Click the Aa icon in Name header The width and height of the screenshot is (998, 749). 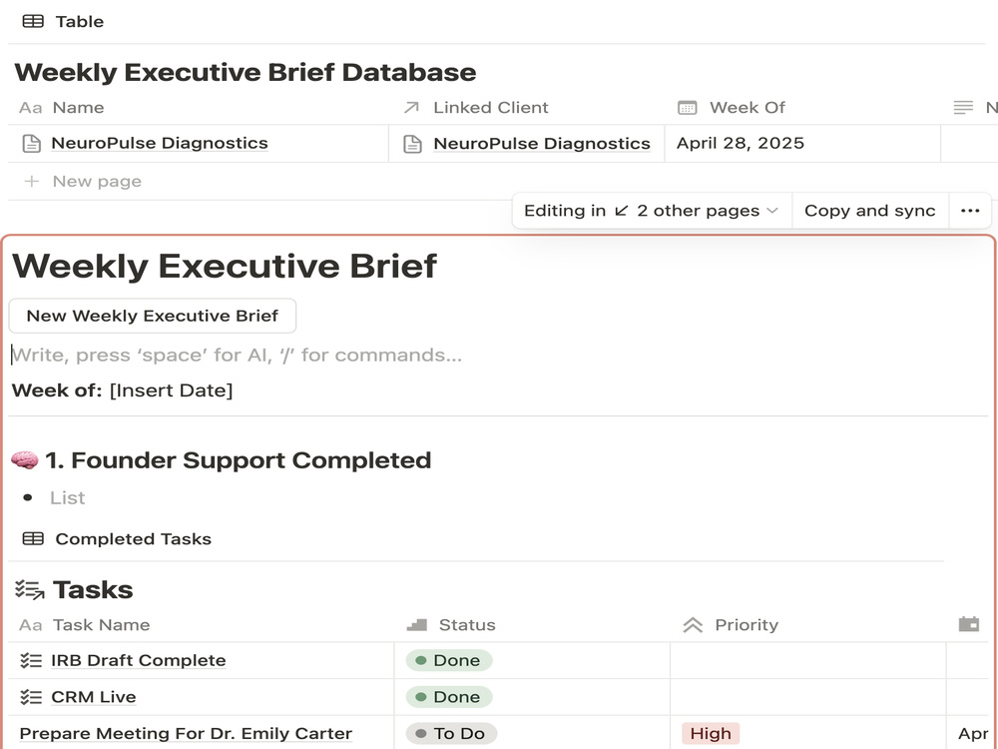[x=31, y=108]
